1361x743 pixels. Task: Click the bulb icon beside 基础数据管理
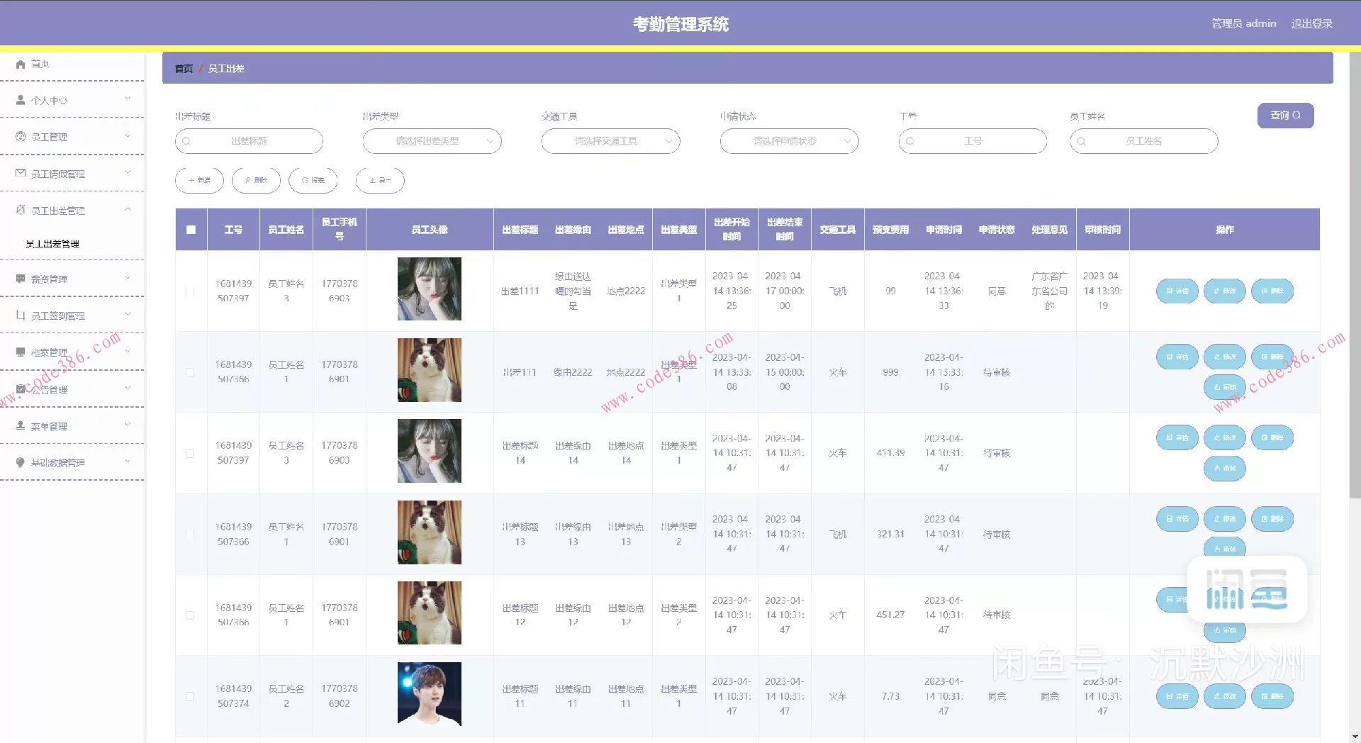click(x=21, y=462)
